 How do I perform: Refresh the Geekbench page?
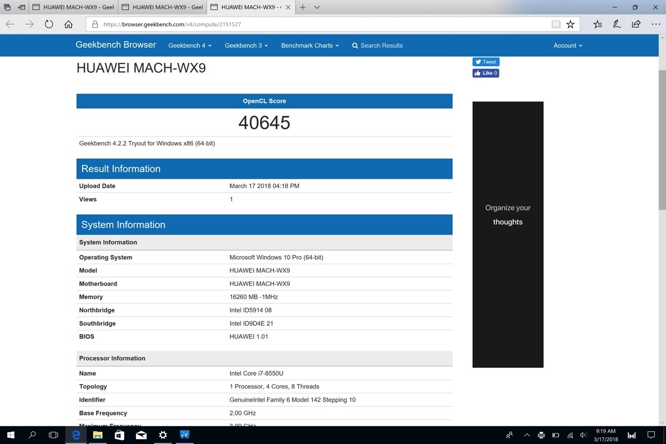[49, 24]
